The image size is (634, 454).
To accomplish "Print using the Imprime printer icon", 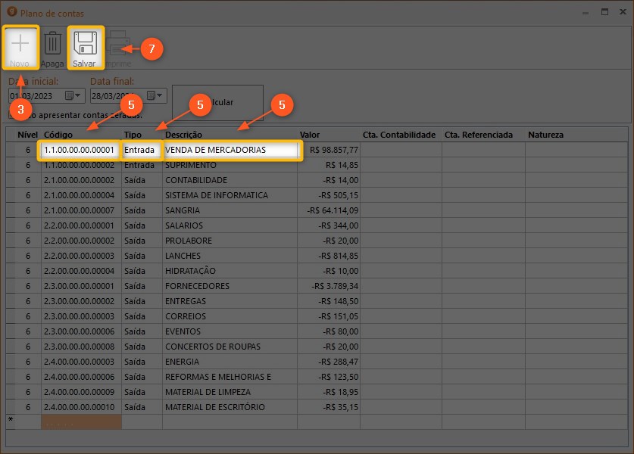I will pos(116,44).
